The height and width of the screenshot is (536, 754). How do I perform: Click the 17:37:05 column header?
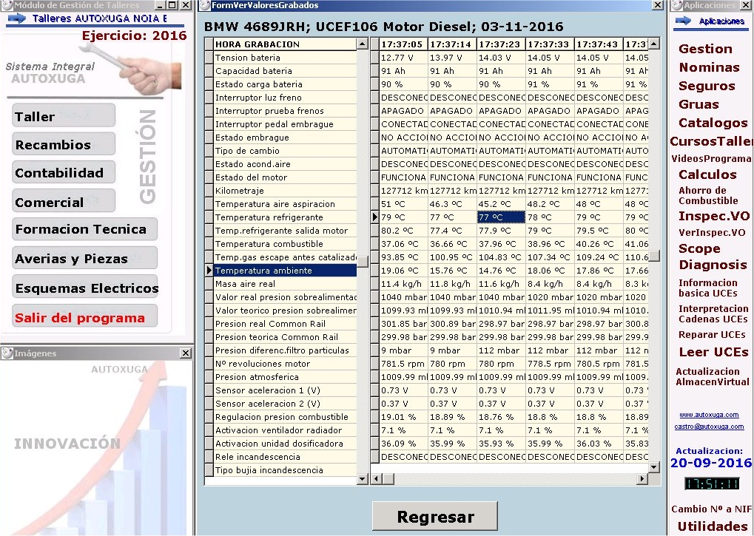coord(403,44)
